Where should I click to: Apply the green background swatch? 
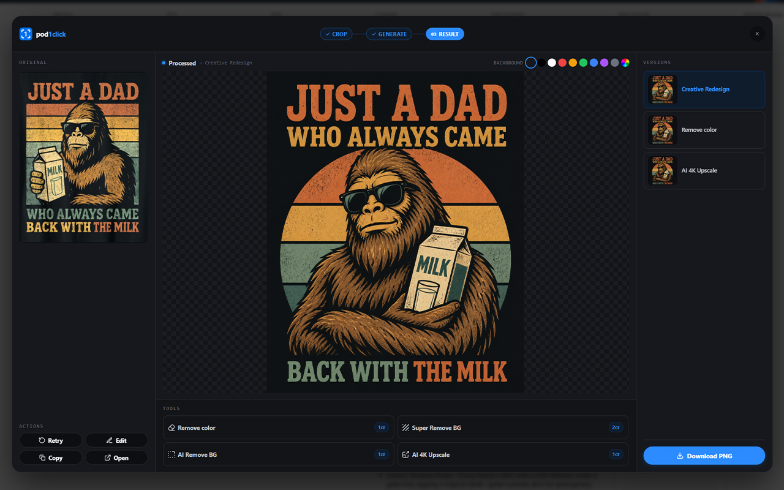[583, 62]
